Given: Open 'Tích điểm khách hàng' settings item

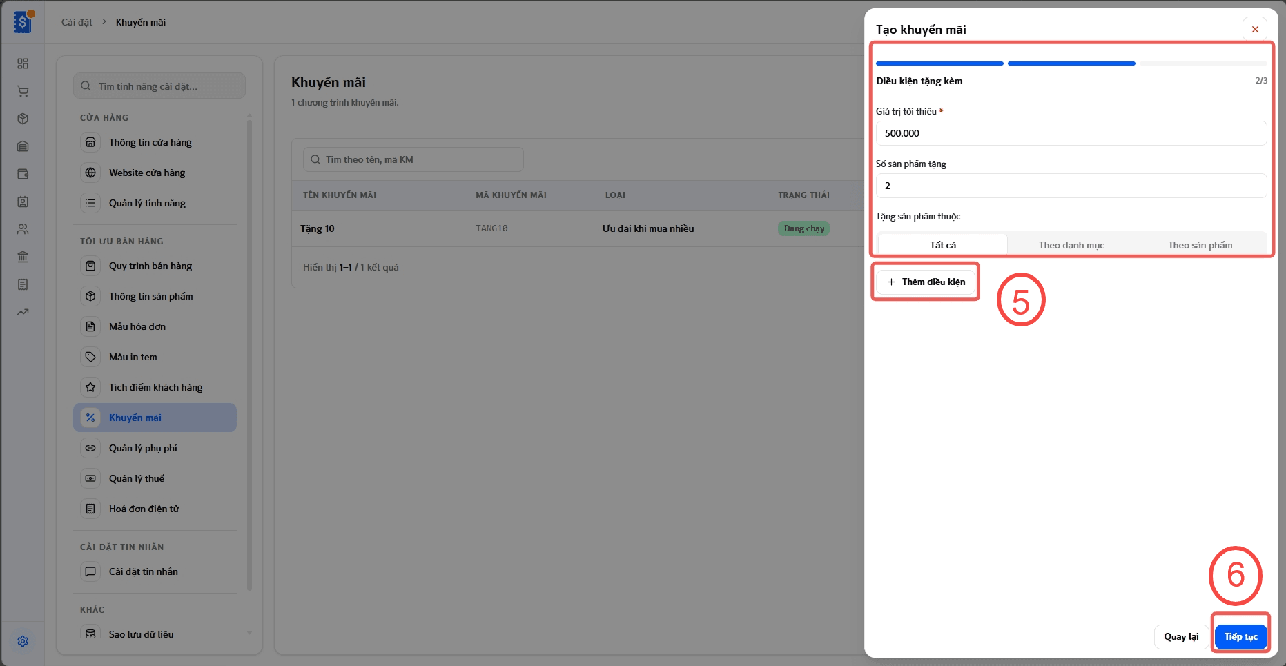Looking at the screenshot, I should (155, 387).
